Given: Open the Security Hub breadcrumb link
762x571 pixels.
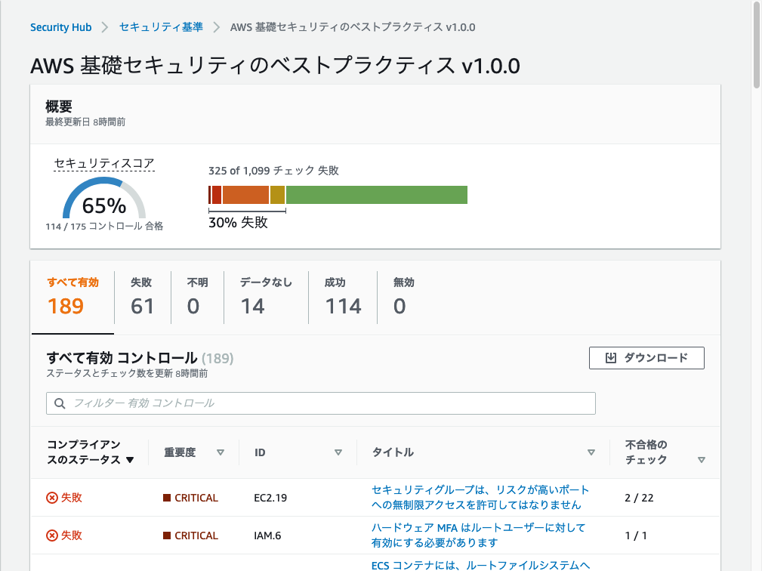Looking at the screenshot, I should point(60,27).
